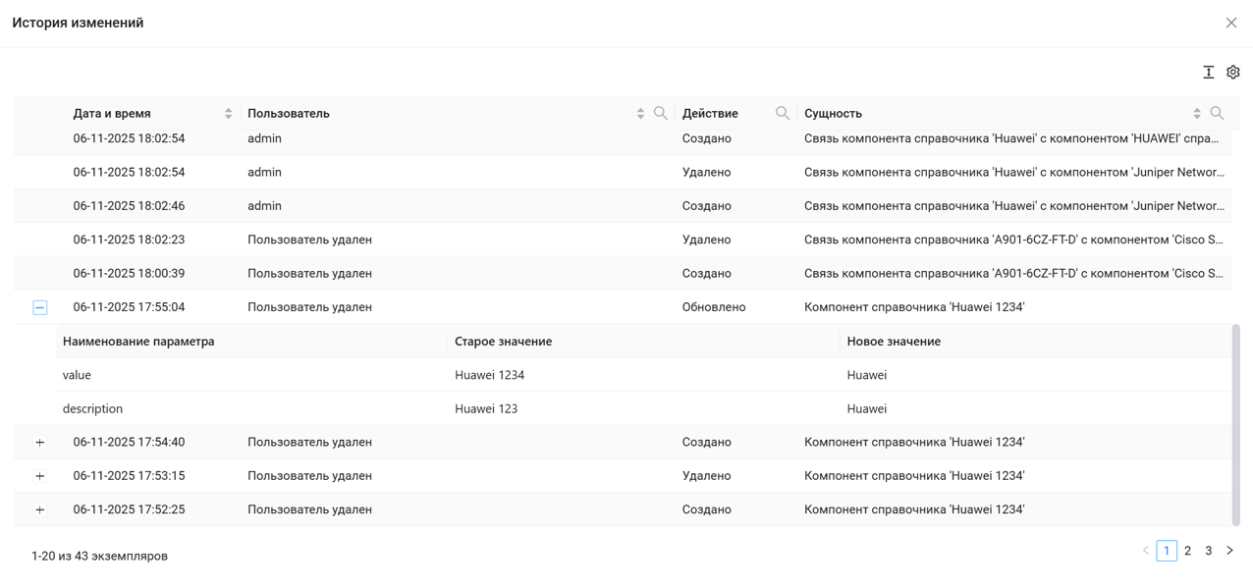Viewport: 1253px width, 588px height.
Task: Click the Действие column header
Action: point(710,114)
